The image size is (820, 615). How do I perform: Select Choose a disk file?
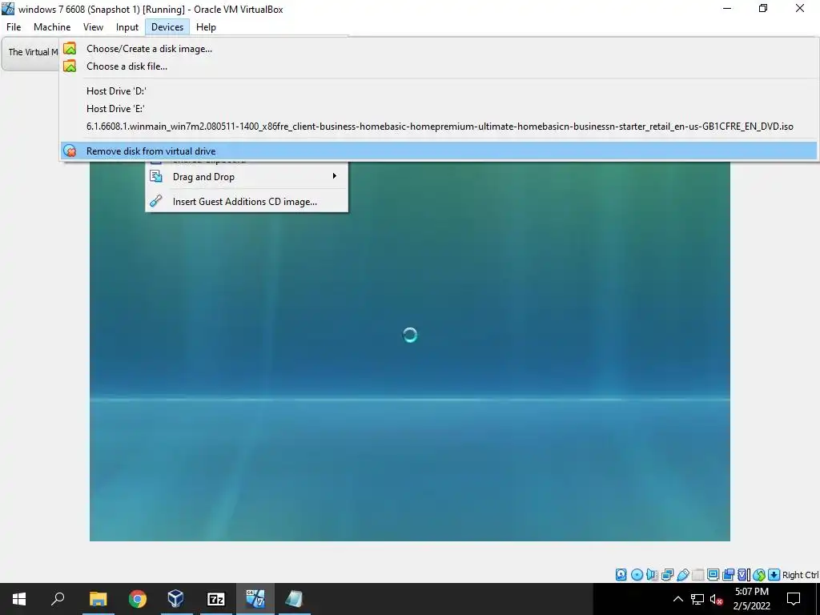pos(439,66)
